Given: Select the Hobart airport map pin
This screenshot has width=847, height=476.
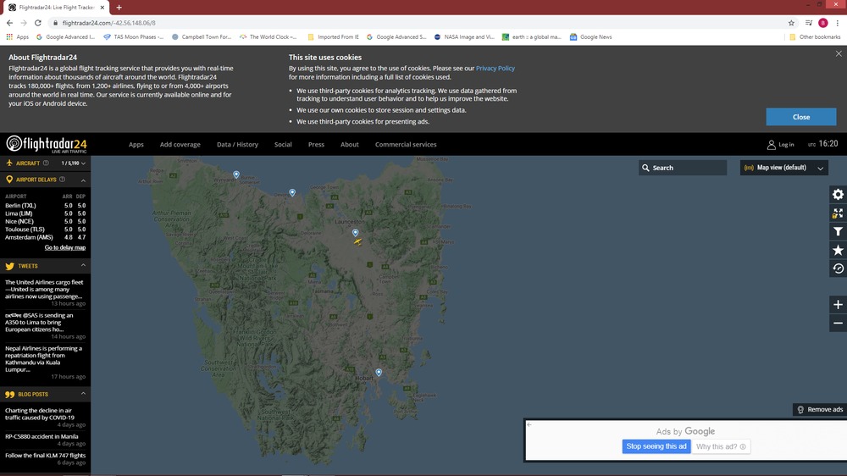Looking at the screenshot, I should (x=379, y=373).
